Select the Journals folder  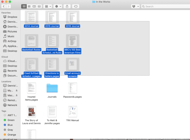pyautogui.click(x=52, y=89)
